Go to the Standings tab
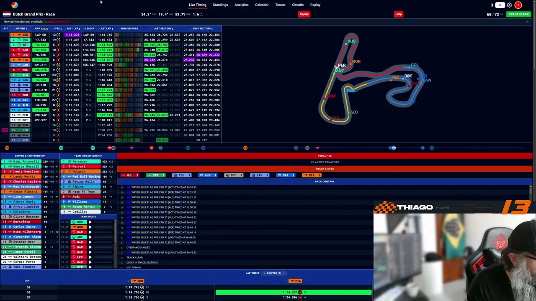The width and height of the screenshot is (536, 301). [x=220, y=5]
